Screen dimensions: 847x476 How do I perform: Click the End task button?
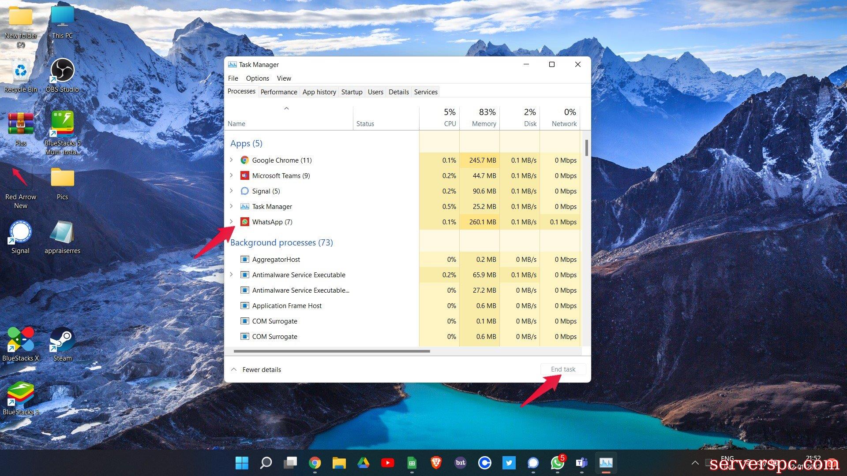(563, 369)
